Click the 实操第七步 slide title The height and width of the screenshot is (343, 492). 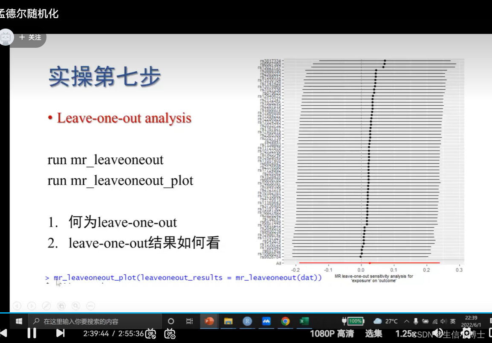(104, 76)
